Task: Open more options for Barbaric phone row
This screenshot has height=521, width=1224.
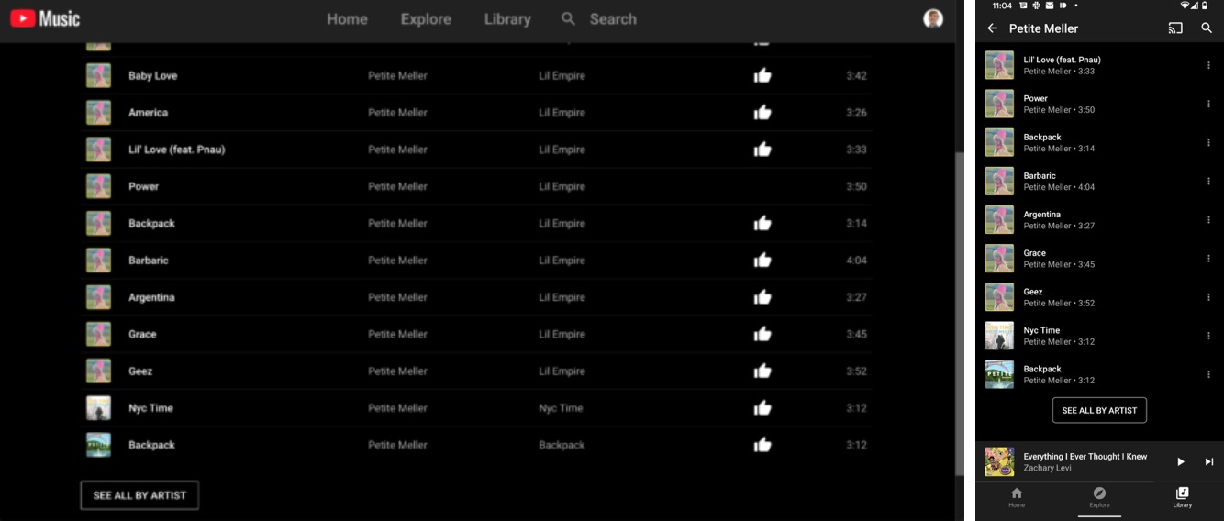Action: (x=1208, y=181)
